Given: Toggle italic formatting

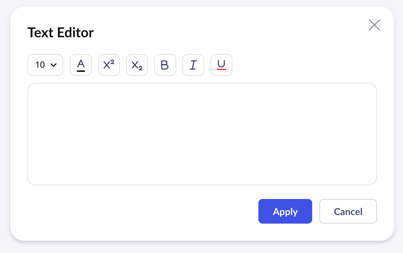Looking at the screenshot, I should (x=193, y=65).
